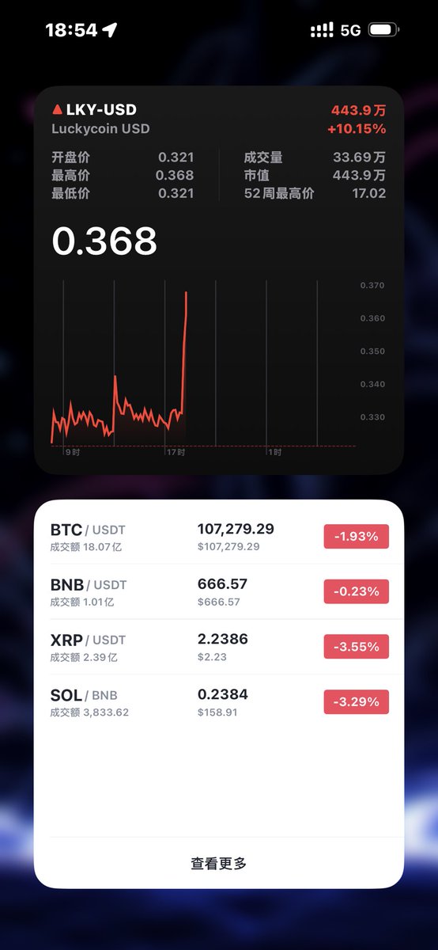
Task: Tap 查看更多 to view more pairs
Action: 219,863
